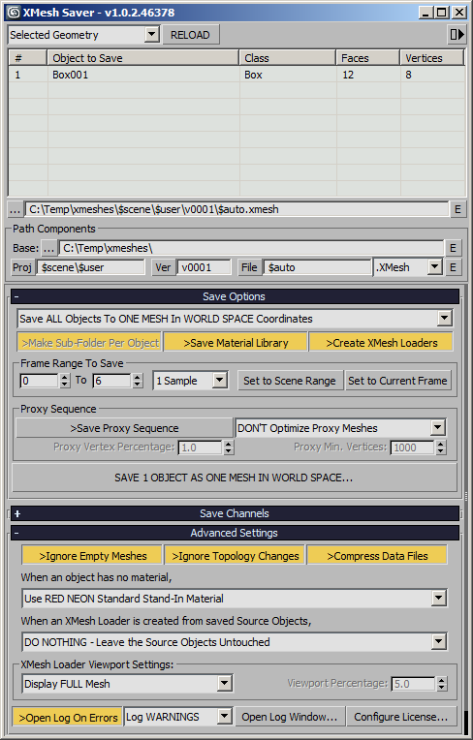Click Set to Current Frame
Image resolution: width=473 pixels, height=740 pixels.
coord(397,381)
